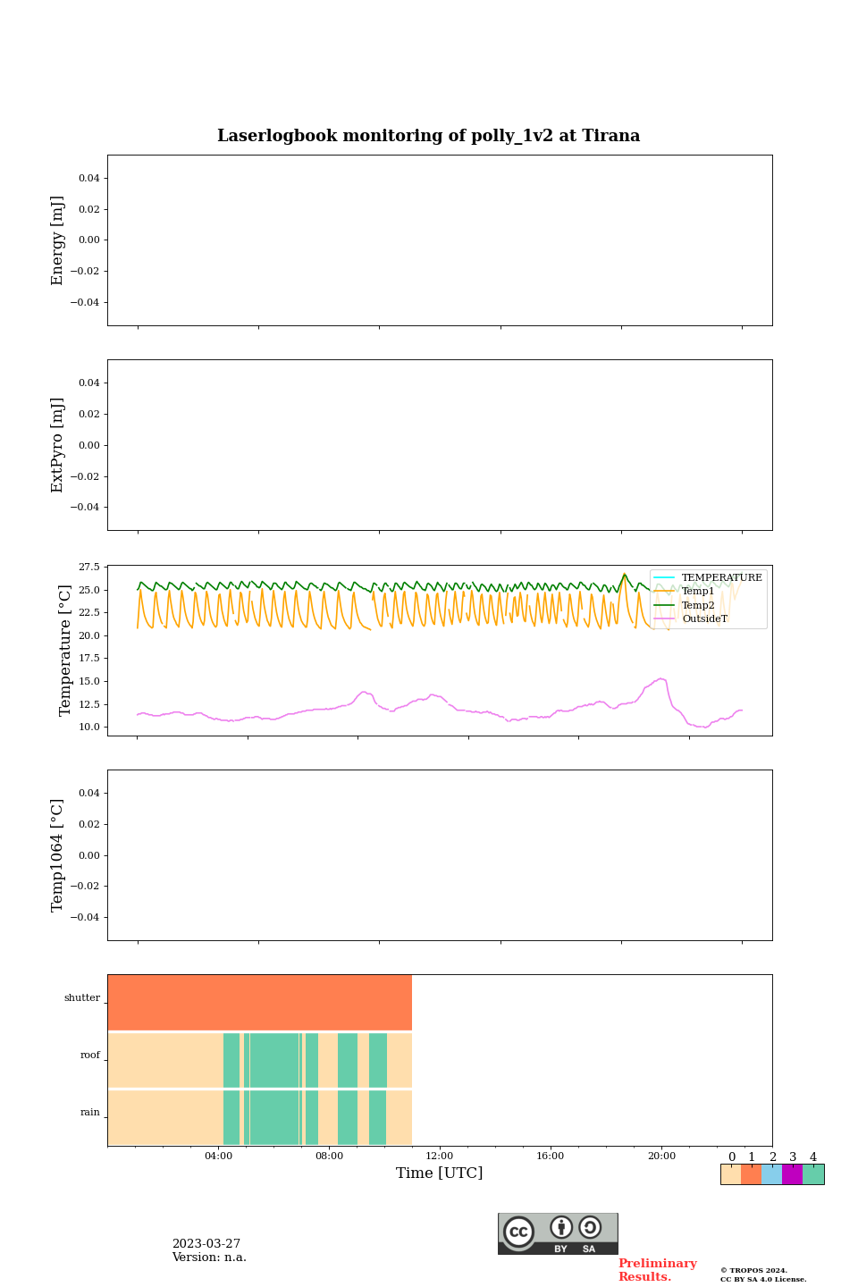This screenshot has height=1287, width=858.
Task: Select the orange color swatch labeled 1
Action: pos(752,1174)
